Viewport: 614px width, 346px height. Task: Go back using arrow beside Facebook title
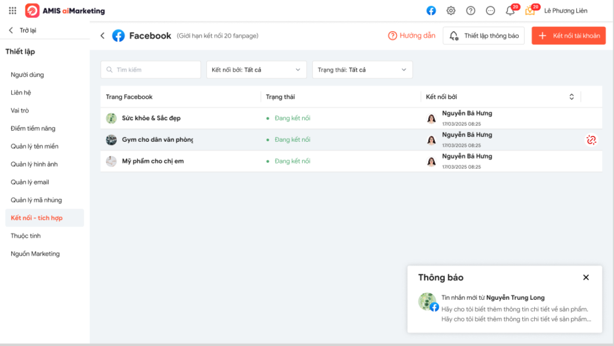pyautogui.click(x=103, y=35)
